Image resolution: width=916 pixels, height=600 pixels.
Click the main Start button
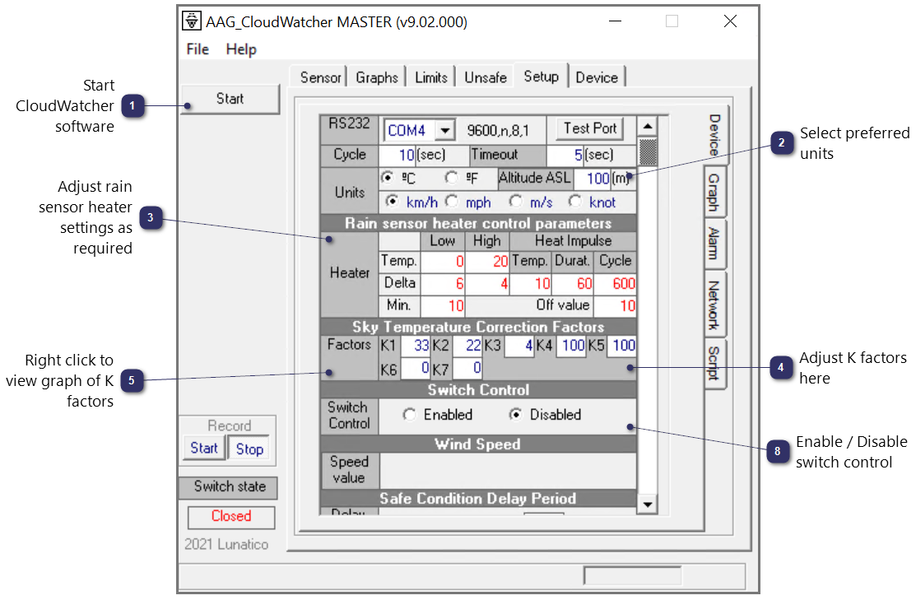230,99
